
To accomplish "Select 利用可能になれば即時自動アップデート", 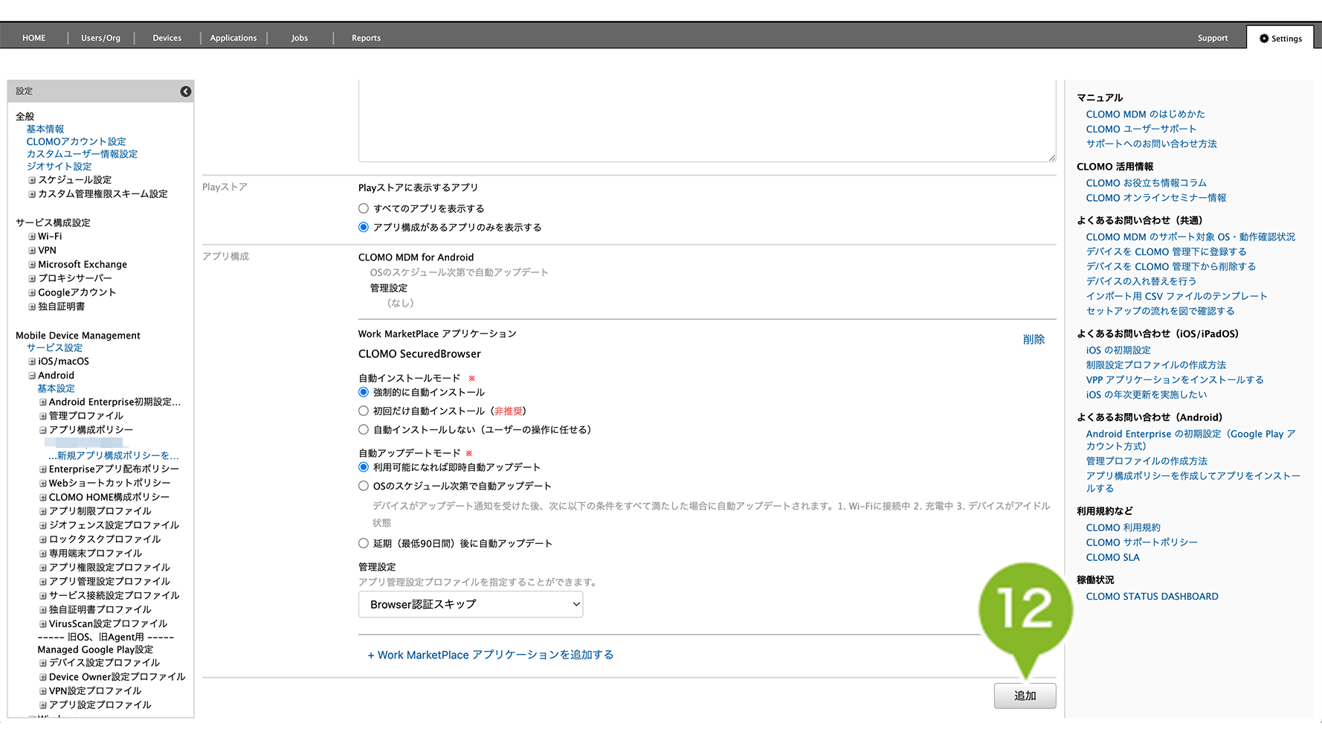I will pos(364,467).
